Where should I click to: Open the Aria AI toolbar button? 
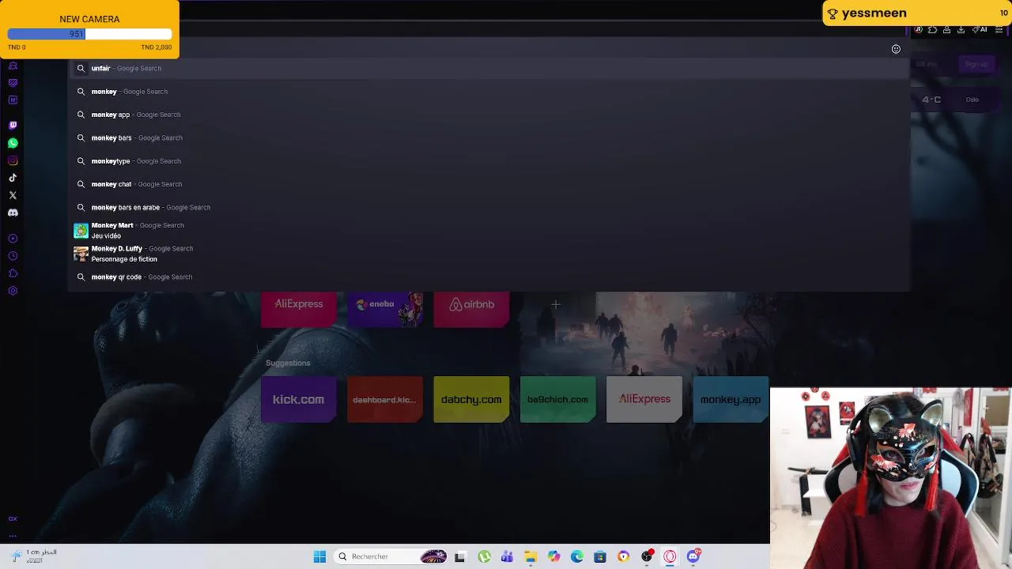click(x=980, y=30)
